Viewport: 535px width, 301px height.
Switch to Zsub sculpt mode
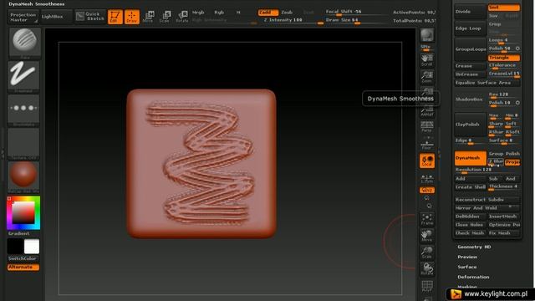(x=287, y=13)
